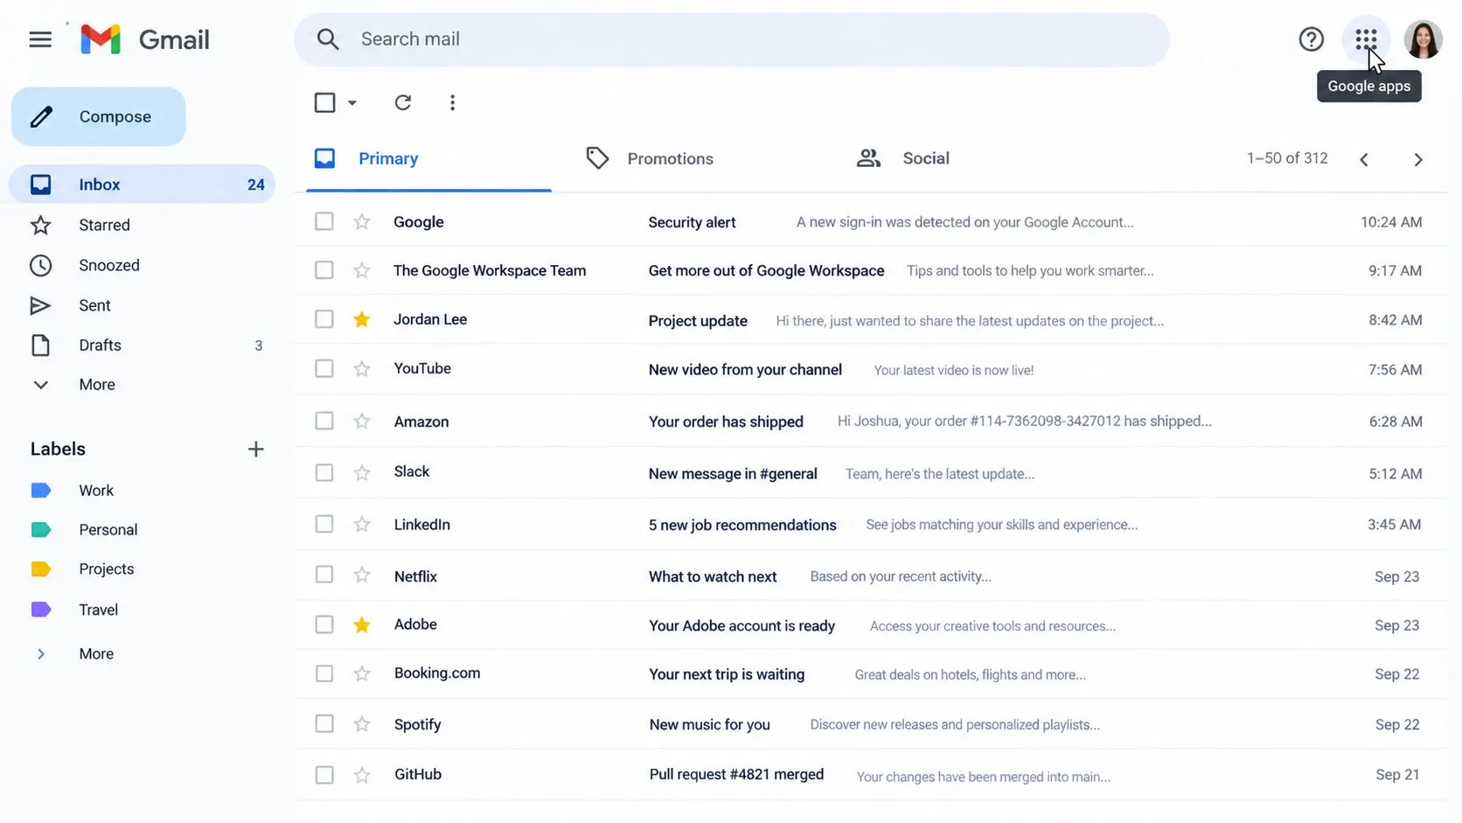Click the 1–50 of 312 counter
The image size is (1462, 823).
coord(1287,158)
